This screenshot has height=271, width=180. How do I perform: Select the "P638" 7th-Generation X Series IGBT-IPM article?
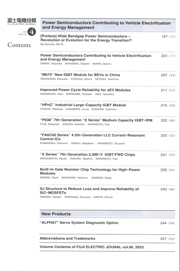tap(96, 120)
